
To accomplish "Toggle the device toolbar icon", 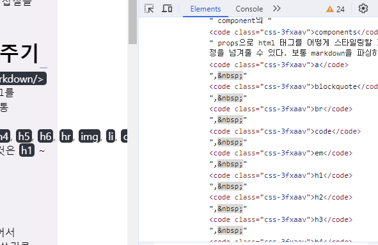I will tap(167, 9).
